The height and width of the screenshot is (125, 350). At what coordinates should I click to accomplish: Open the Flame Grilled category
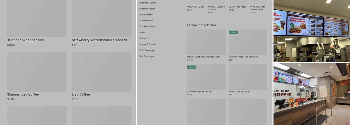pyautogui.click(x=146, y=21)
